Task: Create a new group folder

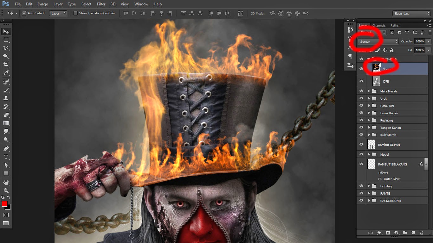Action: (x=405, y=233)
